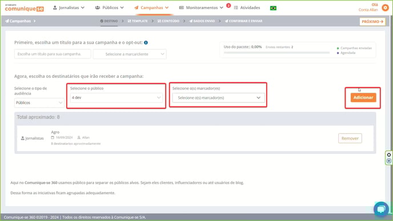
Task: Click the Adicionar button
Action: click(x=363, y=97)
